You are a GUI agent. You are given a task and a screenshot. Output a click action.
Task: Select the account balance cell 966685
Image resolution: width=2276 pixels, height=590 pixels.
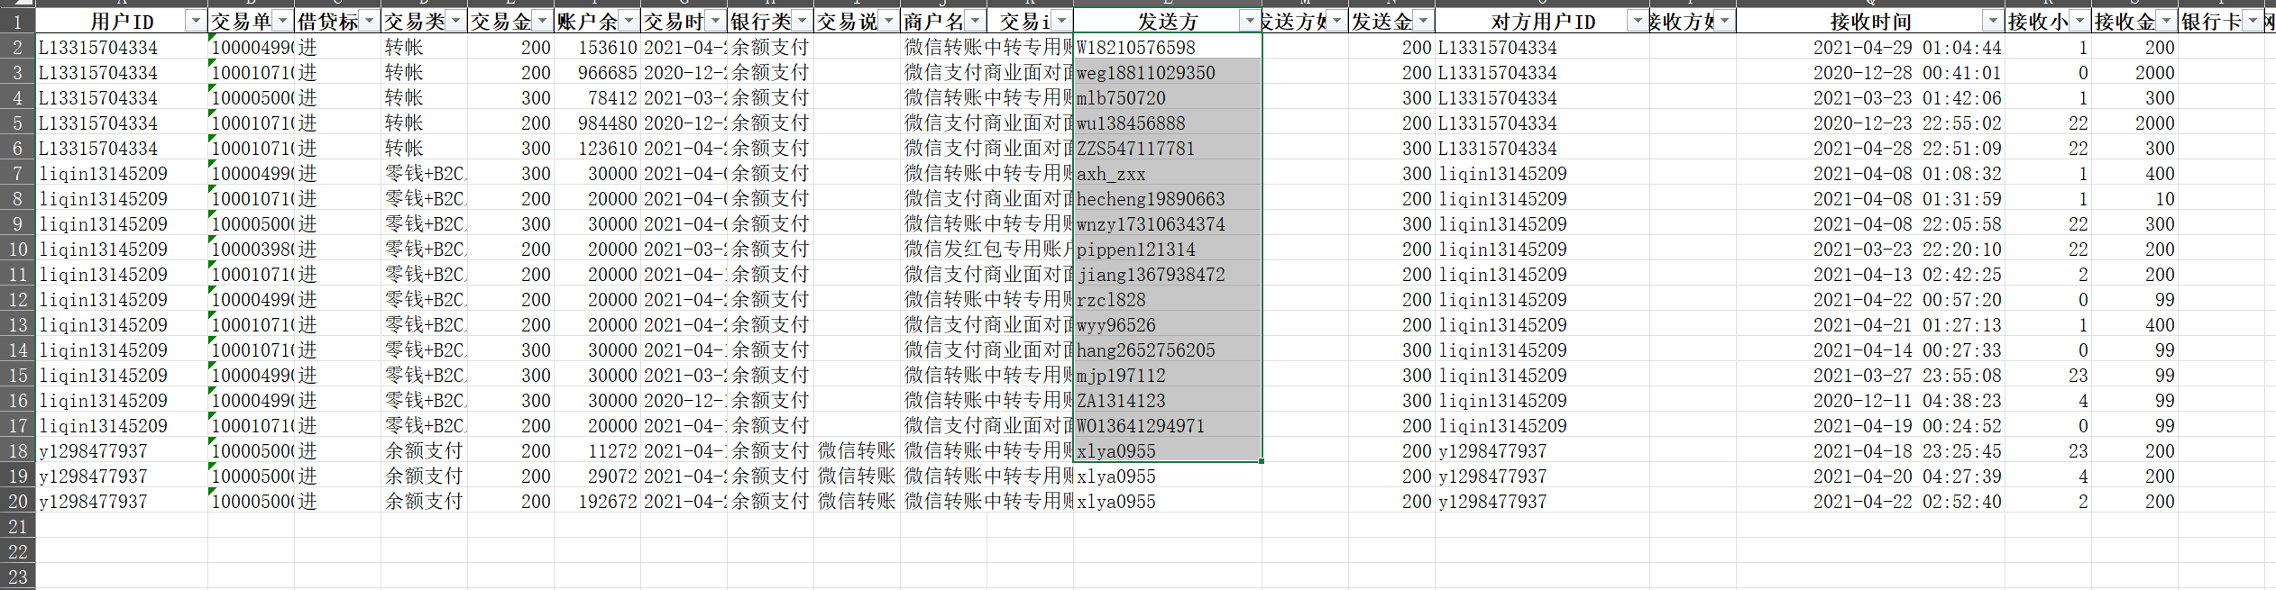[597, 73]
